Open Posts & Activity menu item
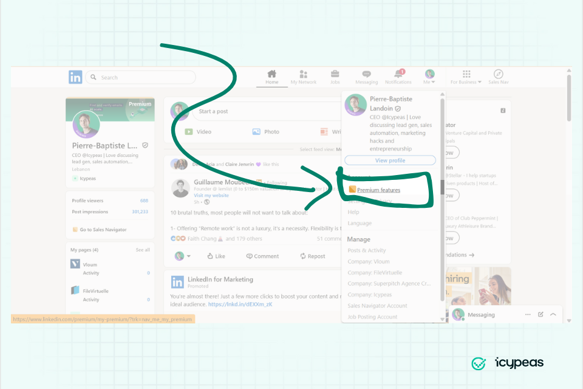Image resolution: width=583 pixels, height=389 pixels. pyautogui.click(x=367, y=250)
